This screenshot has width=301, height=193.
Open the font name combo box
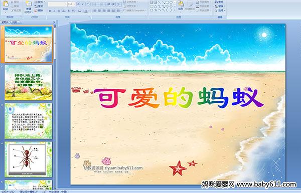(57, 4)
